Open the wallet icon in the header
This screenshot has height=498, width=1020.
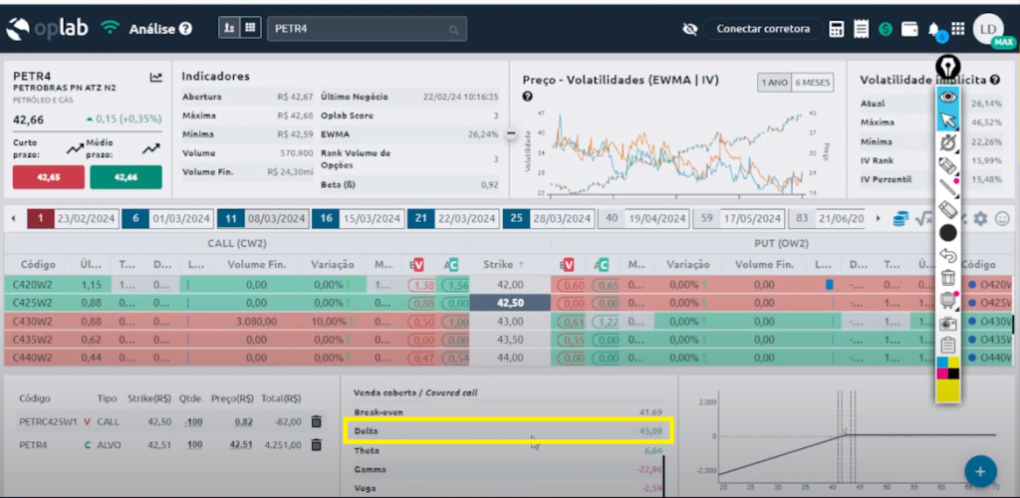coord(908,29)
